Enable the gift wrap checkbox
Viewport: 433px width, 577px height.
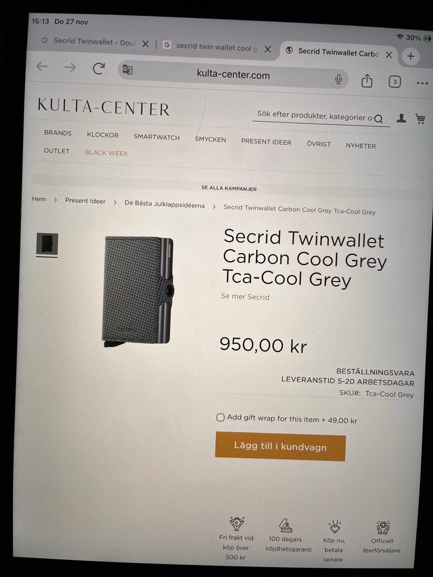point(220,417)
